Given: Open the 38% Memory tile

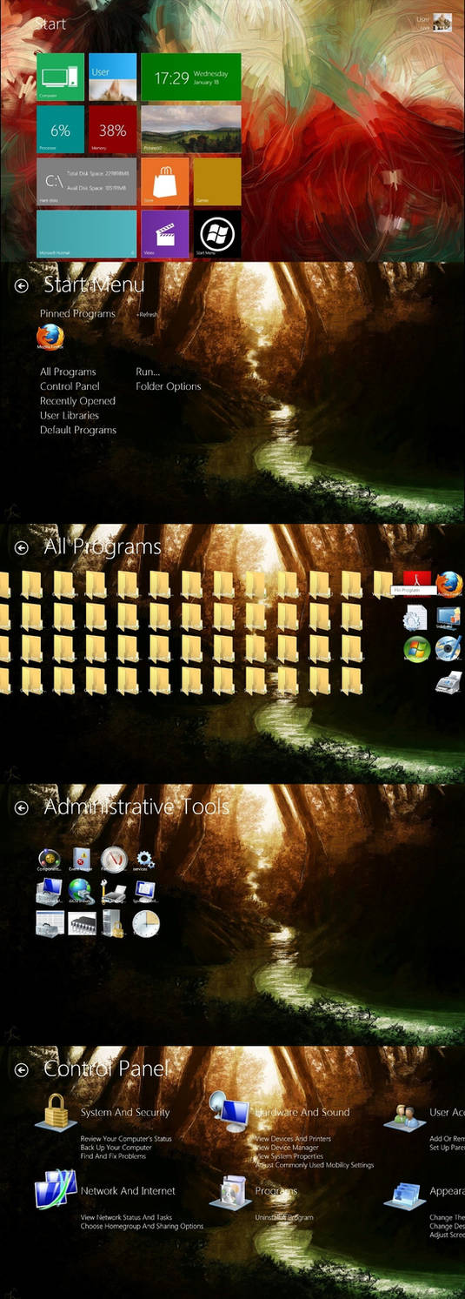Looking at the screenshot, I should coord(113,130).
